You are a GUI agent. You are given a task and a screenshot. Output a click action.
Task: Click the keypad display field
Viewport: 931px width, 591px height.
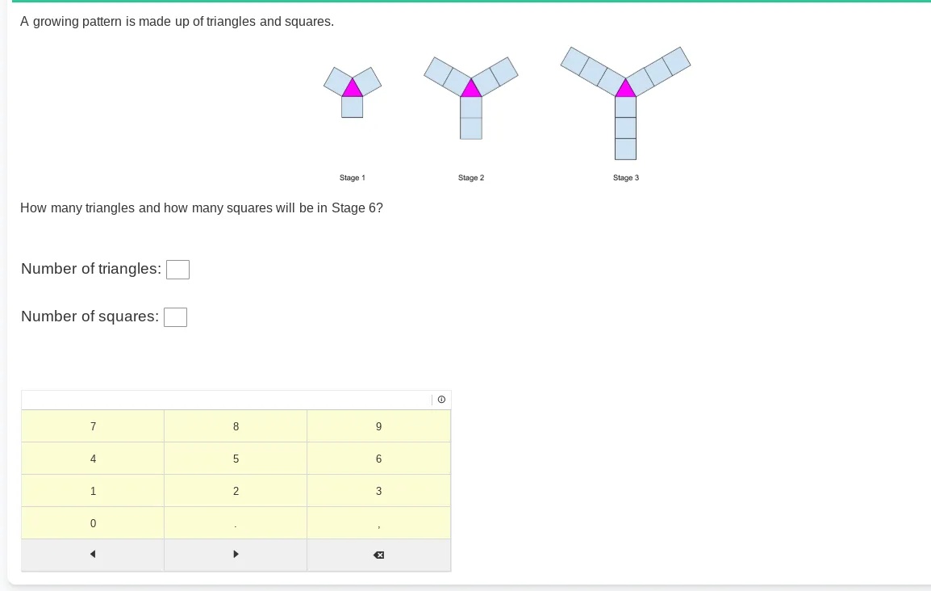pyautogui.click(x=226, y=399)
